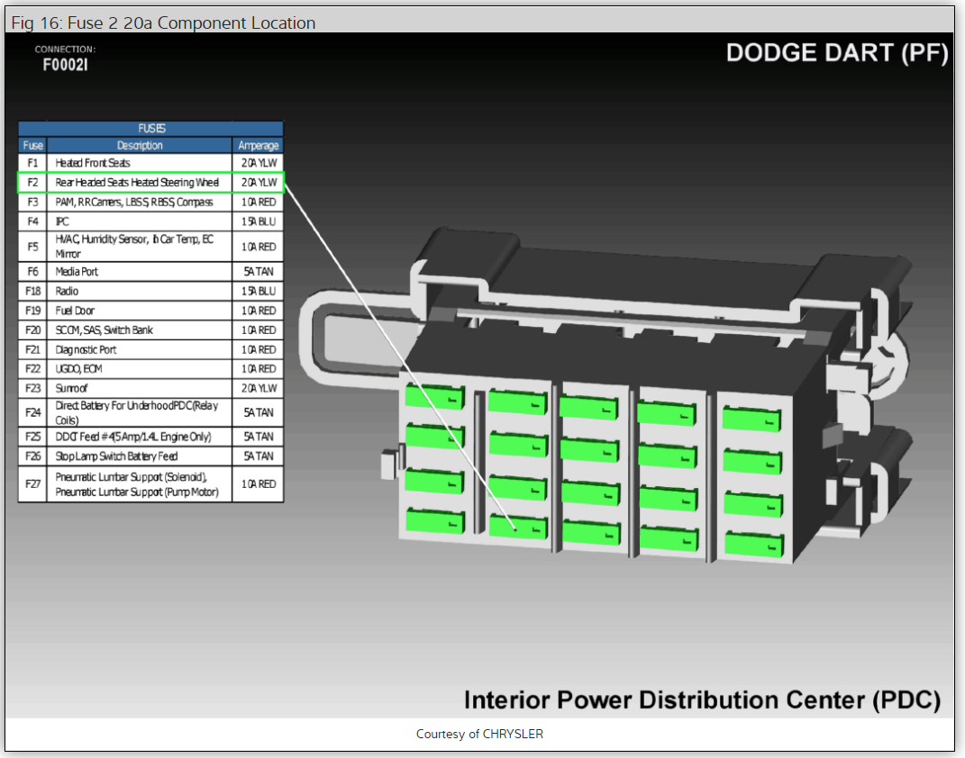Select the F19 fuse cell

click(x=32, y=311)
